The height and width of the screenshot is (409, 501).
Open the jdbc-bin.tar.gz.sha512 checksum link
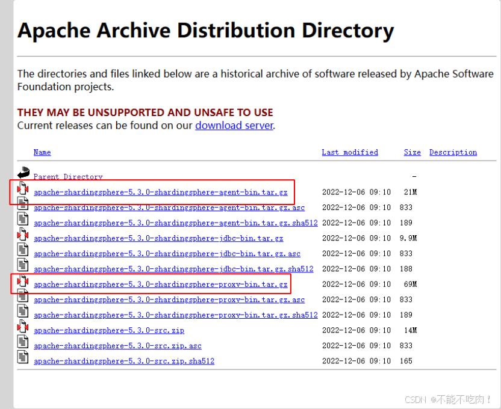[174, 269]
